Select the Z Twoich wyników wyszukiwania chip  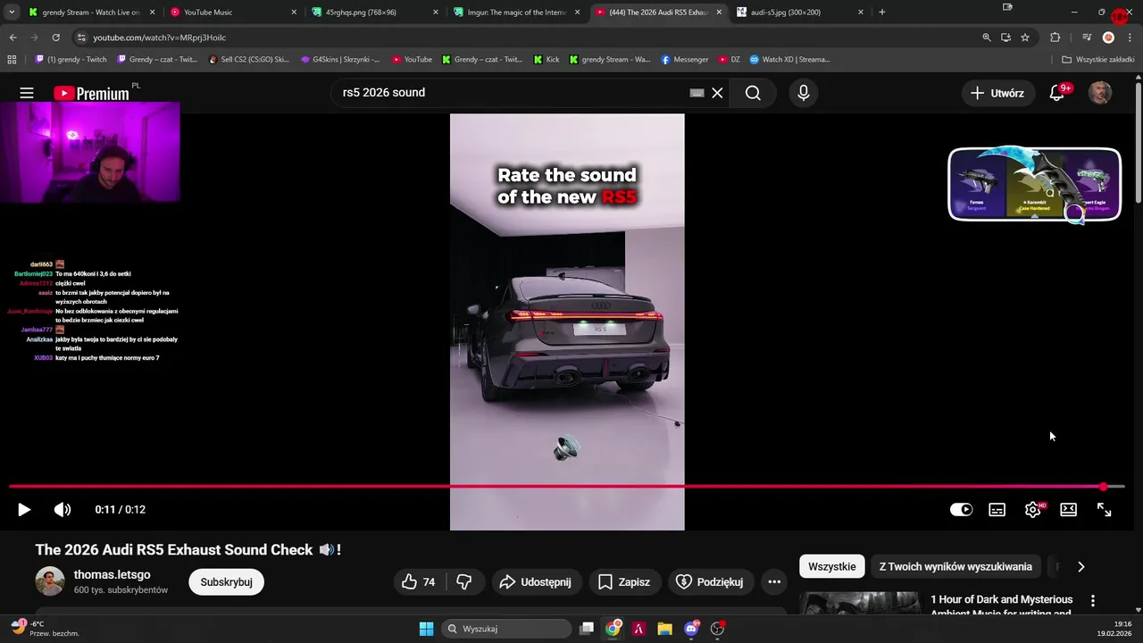click(955, 567)
